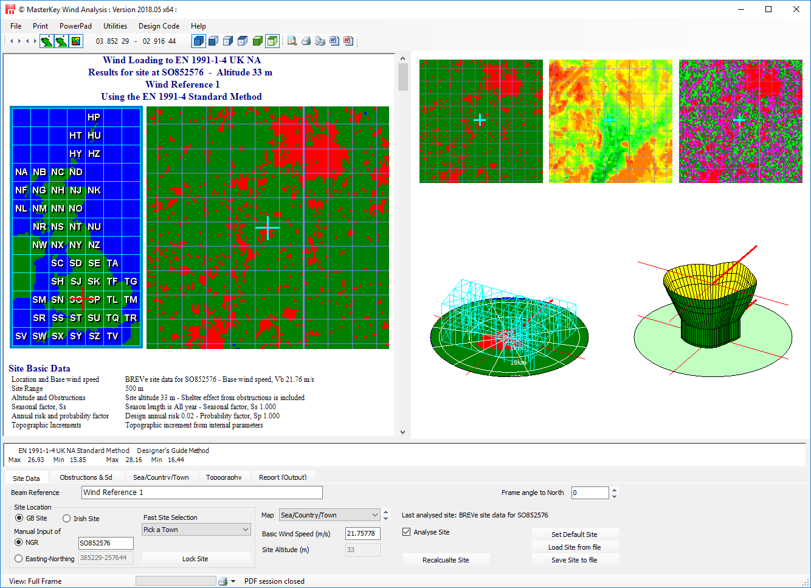Image resolution: width=811 pixels, height=588 pixels.
Task: Click the print setup icon
Action: click(x=320, y=41)
